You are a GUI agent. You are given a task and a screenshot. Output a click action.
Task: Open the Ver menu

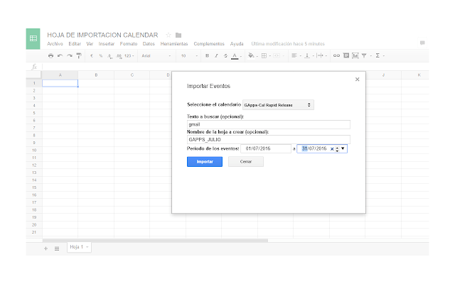(x=90, y=44)
